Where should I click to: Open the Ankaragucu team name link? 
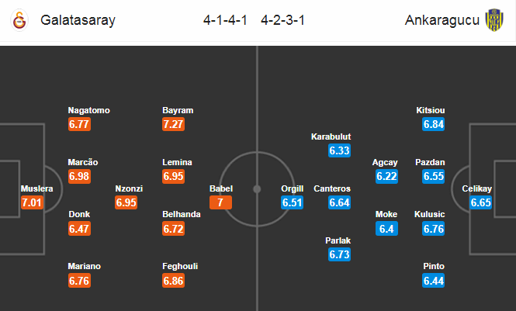(x=442, y=20)
